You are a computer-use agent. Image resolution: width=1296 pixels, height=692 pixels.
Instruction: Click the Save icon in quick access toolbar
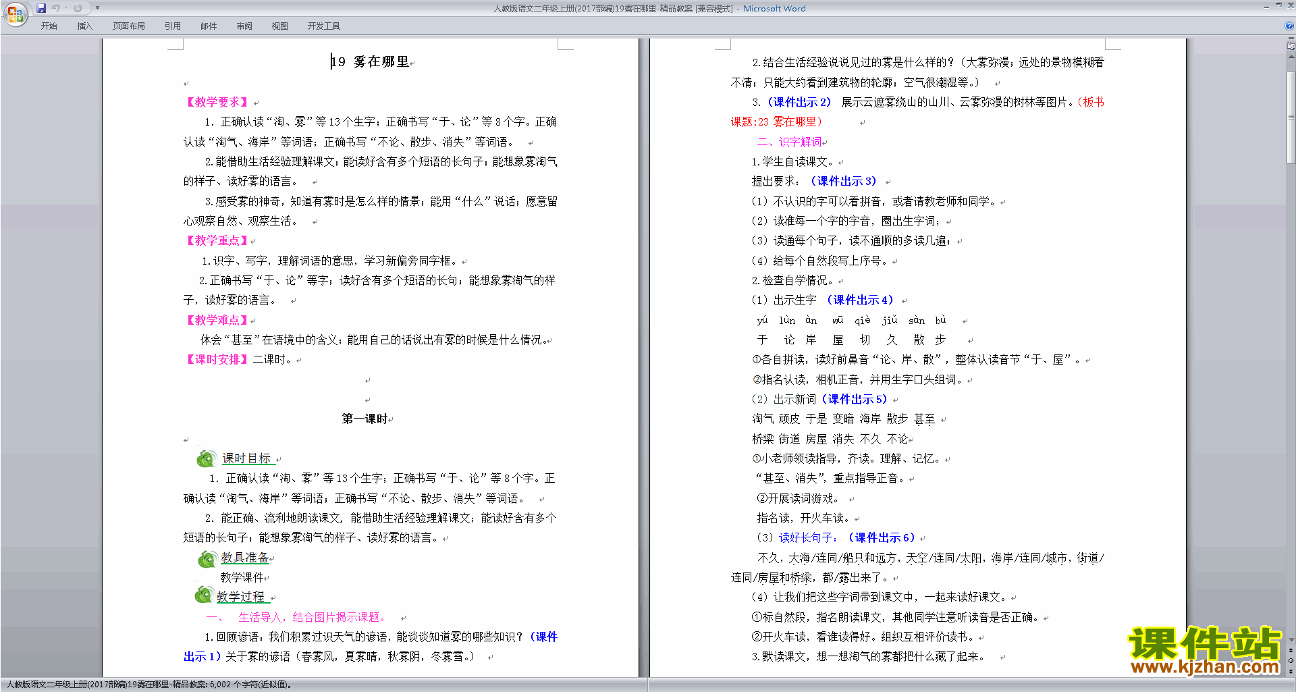41,8
